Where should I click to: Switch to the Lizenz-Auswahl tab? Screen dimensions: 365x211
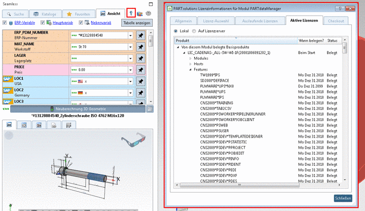click(216, 21)
